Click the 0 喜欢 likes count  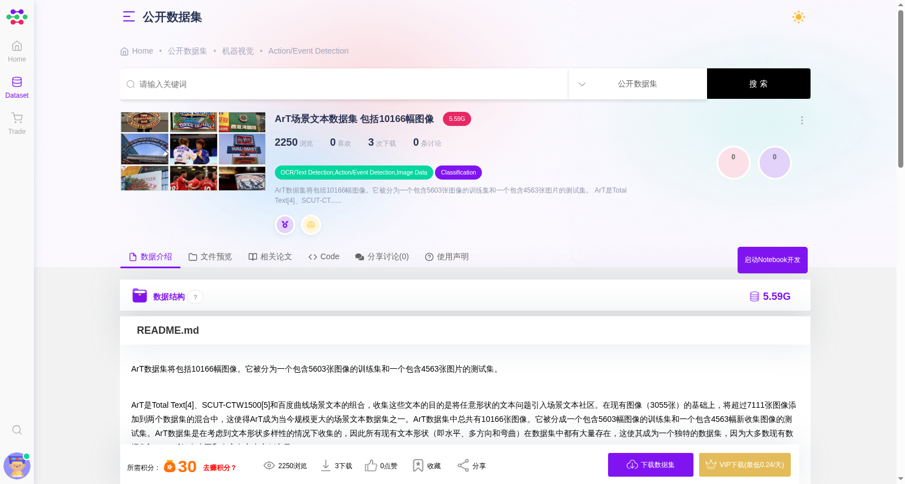coord(341,143)
